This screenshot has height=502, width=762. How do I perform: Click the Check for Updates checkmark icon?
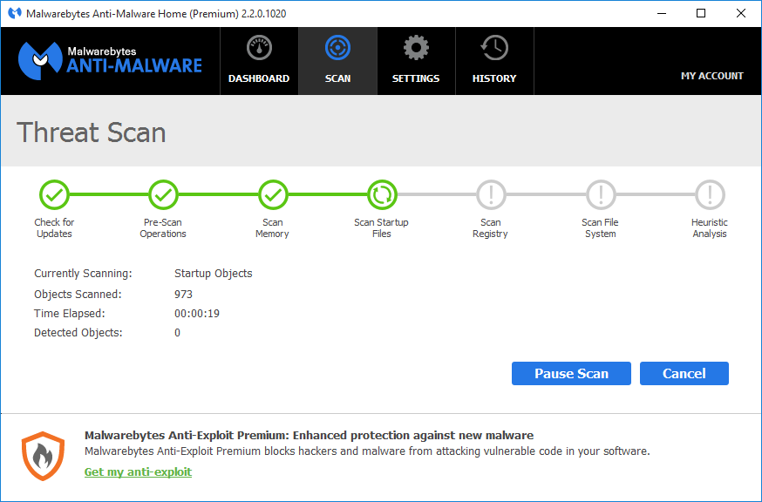click(54, 195)
